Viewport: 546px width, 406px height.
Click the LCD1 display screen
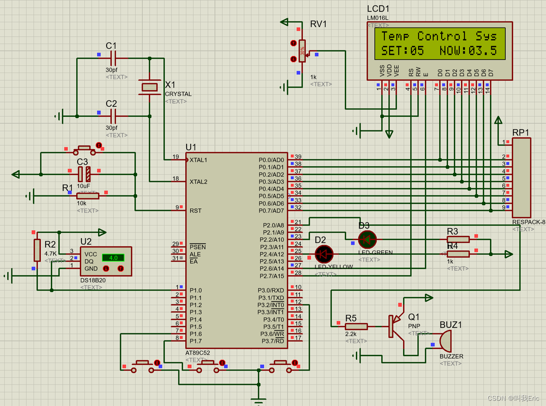(x=440, y=44)
